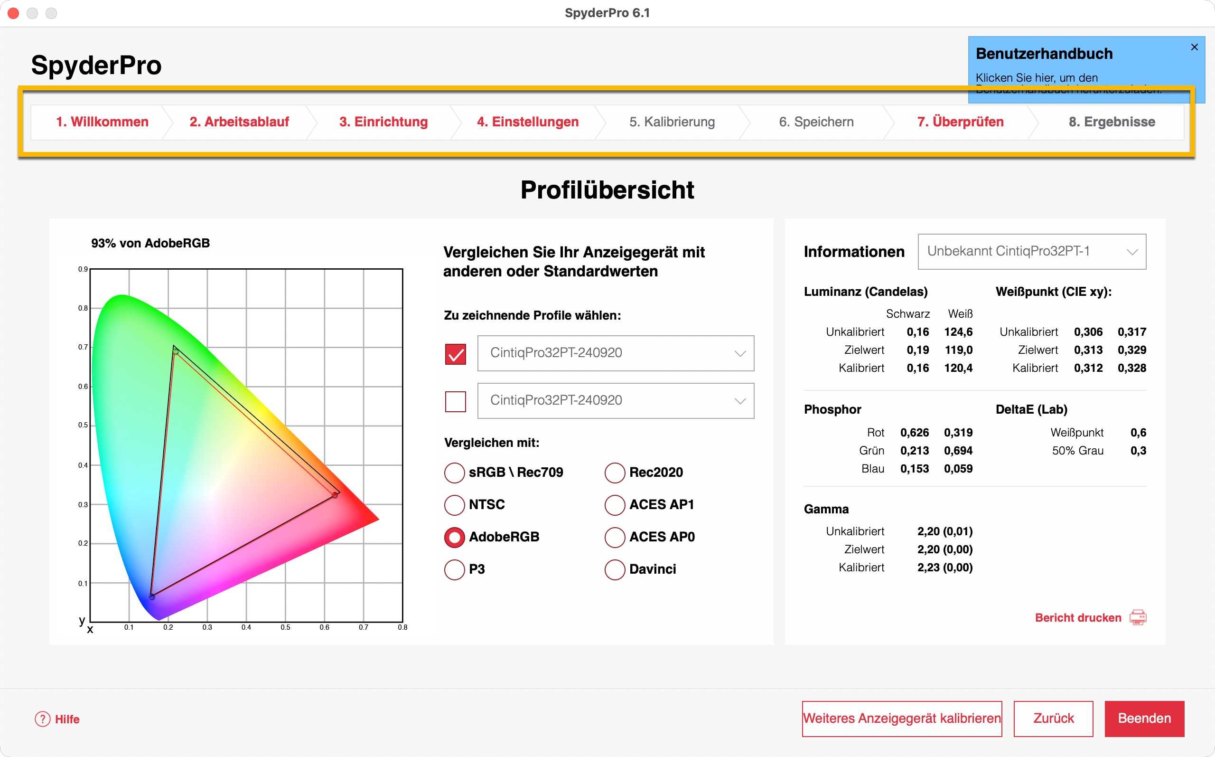Click the red macOS close window button
This screenshot has width=1215, height=757.
(x=13, y=13)
